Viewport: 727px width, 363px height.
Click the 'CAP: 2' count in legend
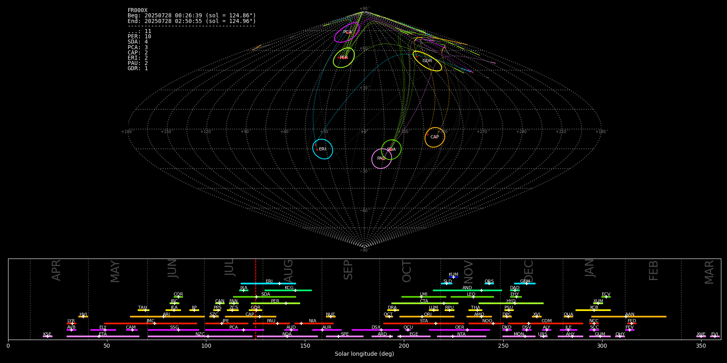(138, 52)
